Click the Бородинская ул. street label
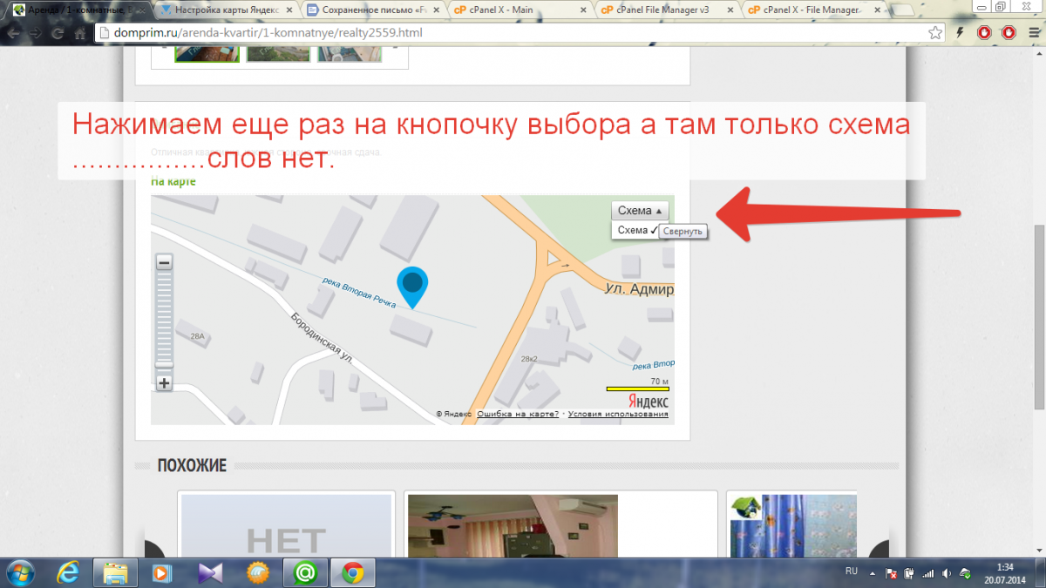1046x588 pixels. point(323,337)
